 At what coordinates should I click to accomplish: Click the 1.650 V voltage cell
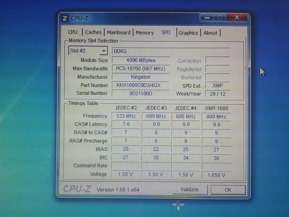point(216,175)
